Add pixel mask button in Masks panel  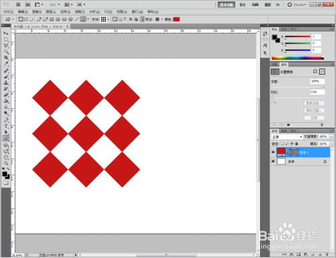tap(315, 71)
